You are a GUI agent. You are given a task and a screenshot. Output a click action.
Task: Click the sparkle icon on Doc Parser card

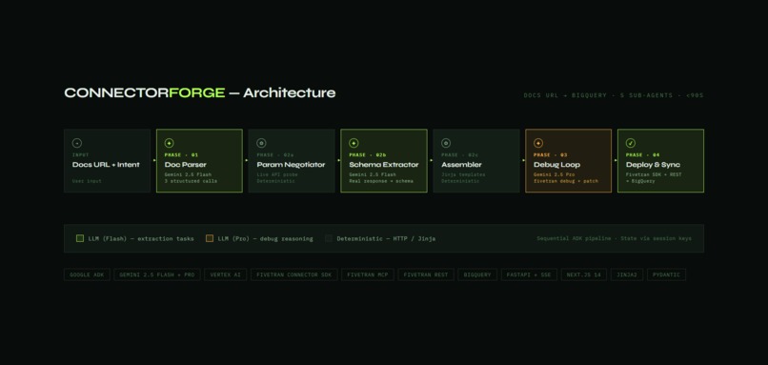[169, 143]
